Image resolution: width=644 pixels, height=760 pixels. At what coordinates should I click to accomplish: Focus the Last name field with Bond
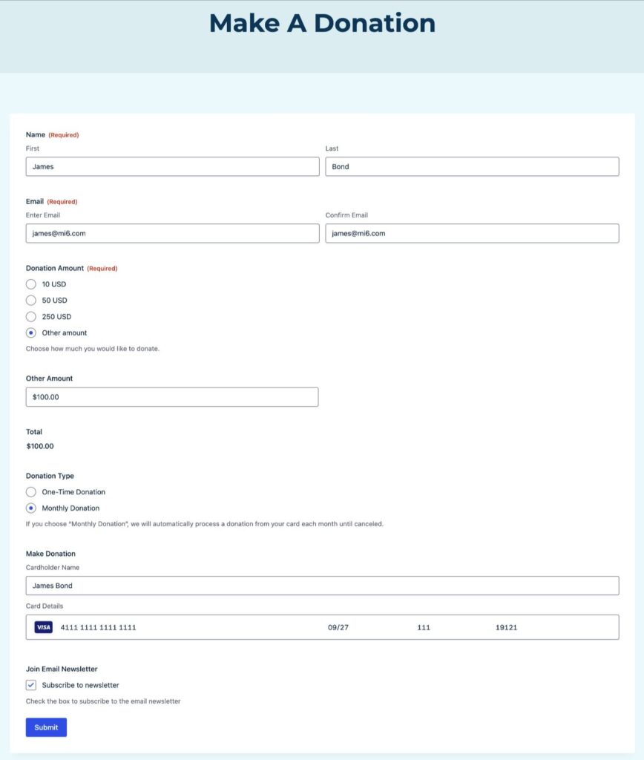pyautogui.click(x=472, y=167)
